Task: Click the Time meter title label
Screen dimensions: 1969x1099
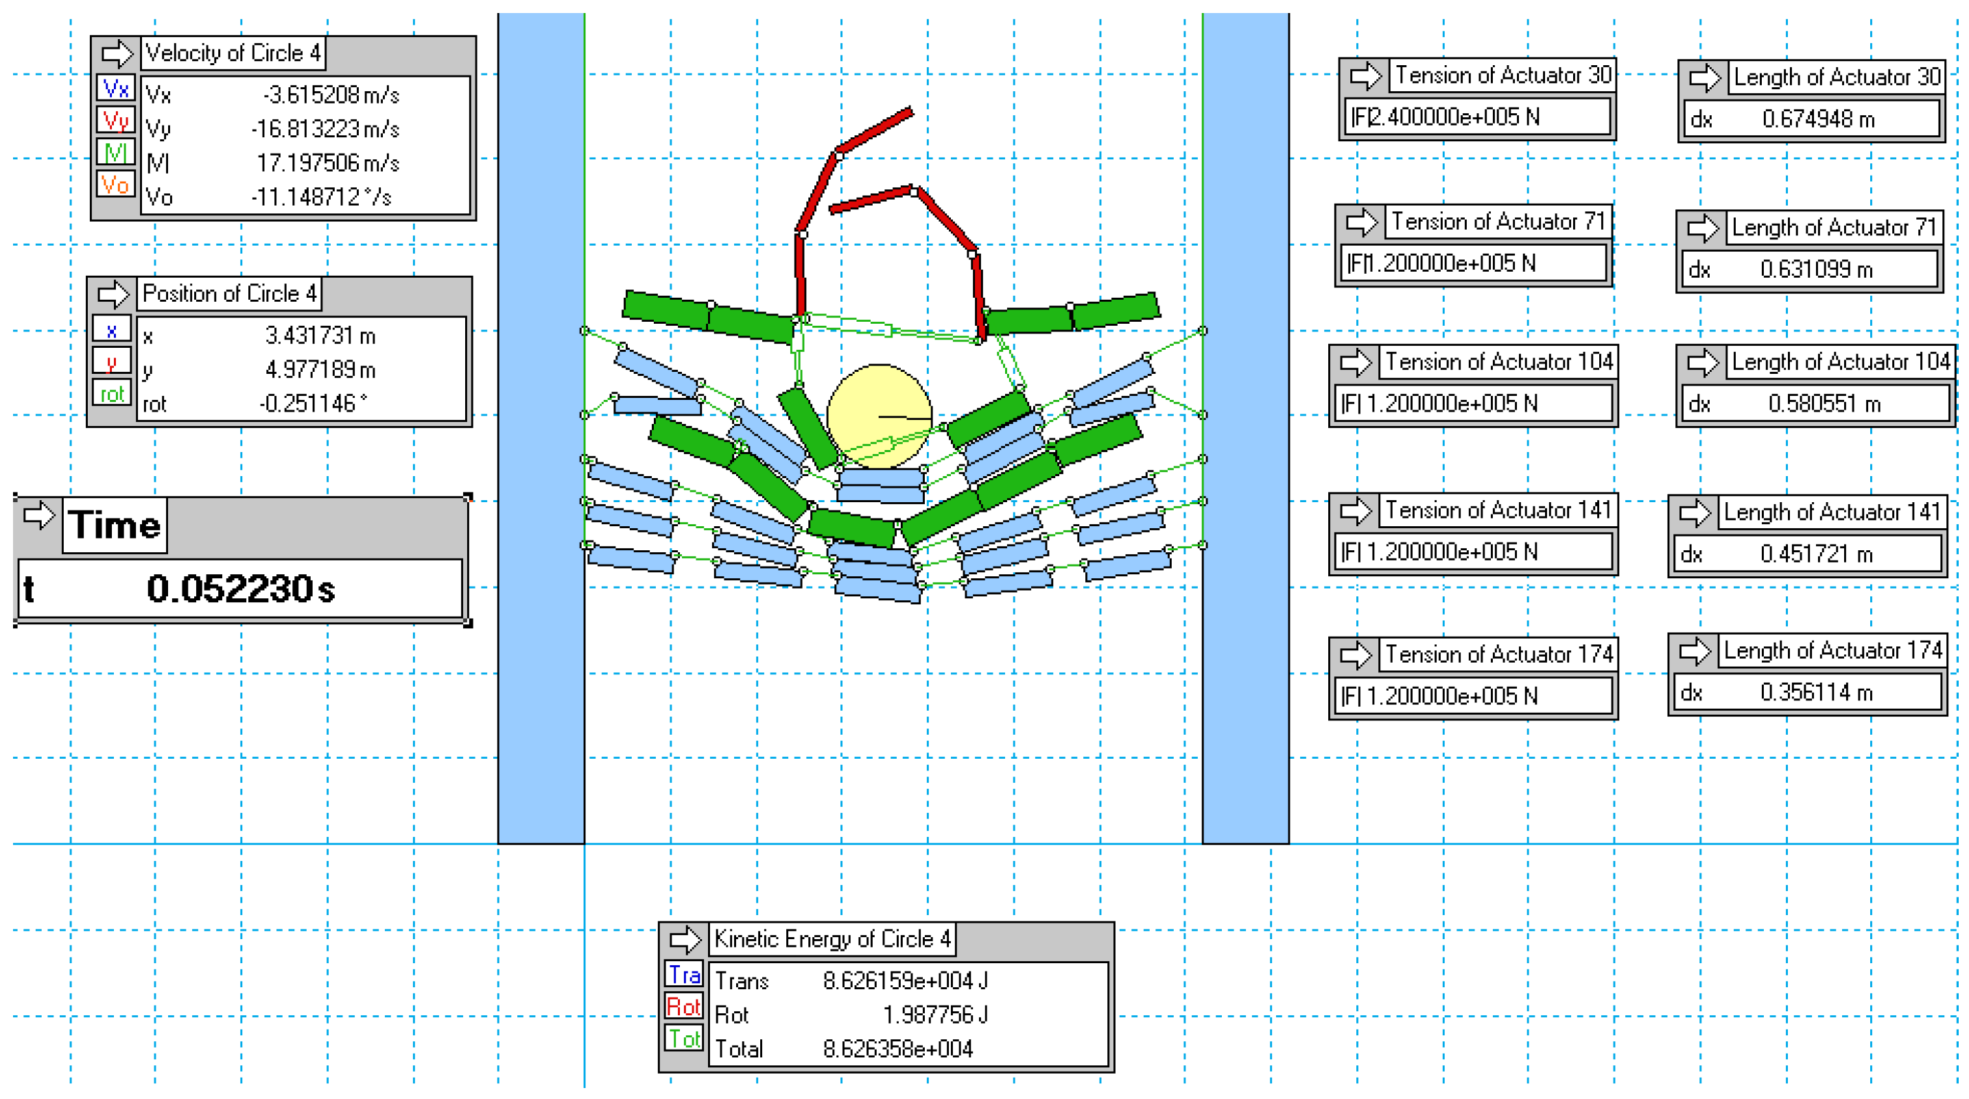Action: tap(115, 525)
